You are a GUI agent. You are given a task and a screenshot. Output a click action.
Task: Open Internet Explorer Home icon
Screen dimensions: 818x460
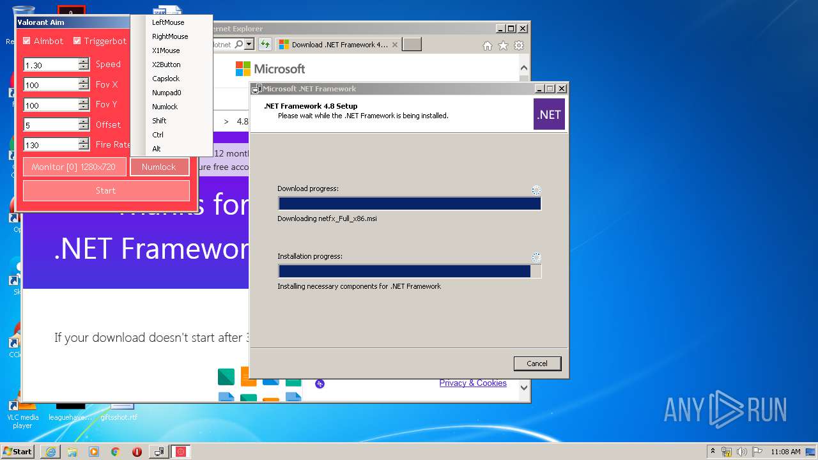click(488, 45)
